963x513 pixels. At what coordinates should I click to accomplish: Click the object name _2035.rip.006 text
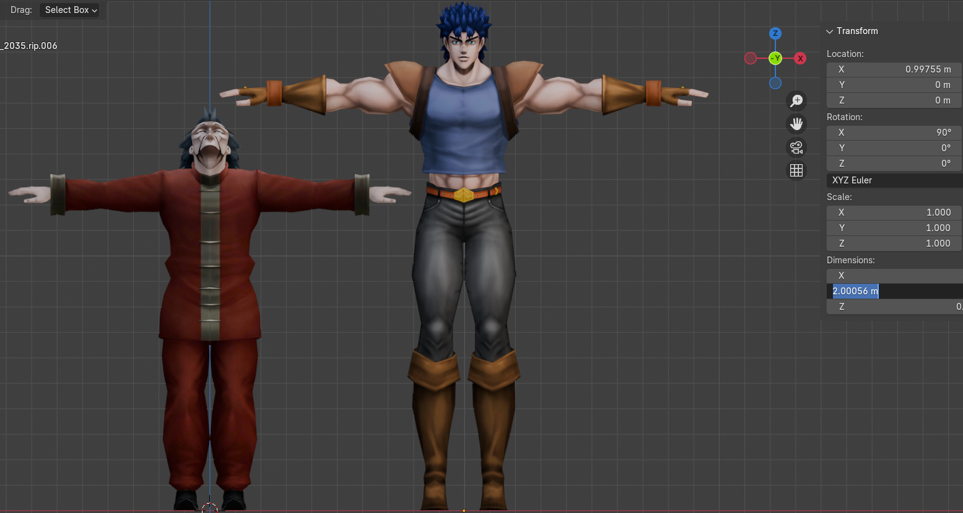point(30,46)
